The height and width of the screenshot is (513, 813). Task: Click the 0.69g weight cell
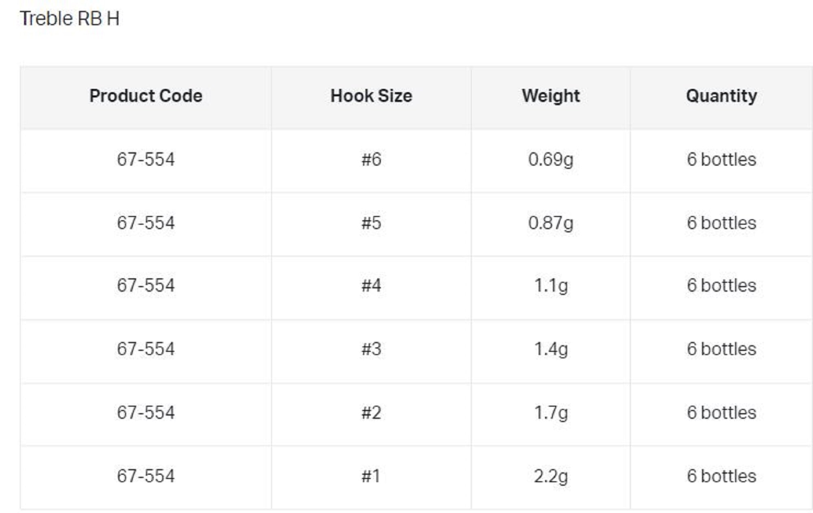tap(550, 160)
